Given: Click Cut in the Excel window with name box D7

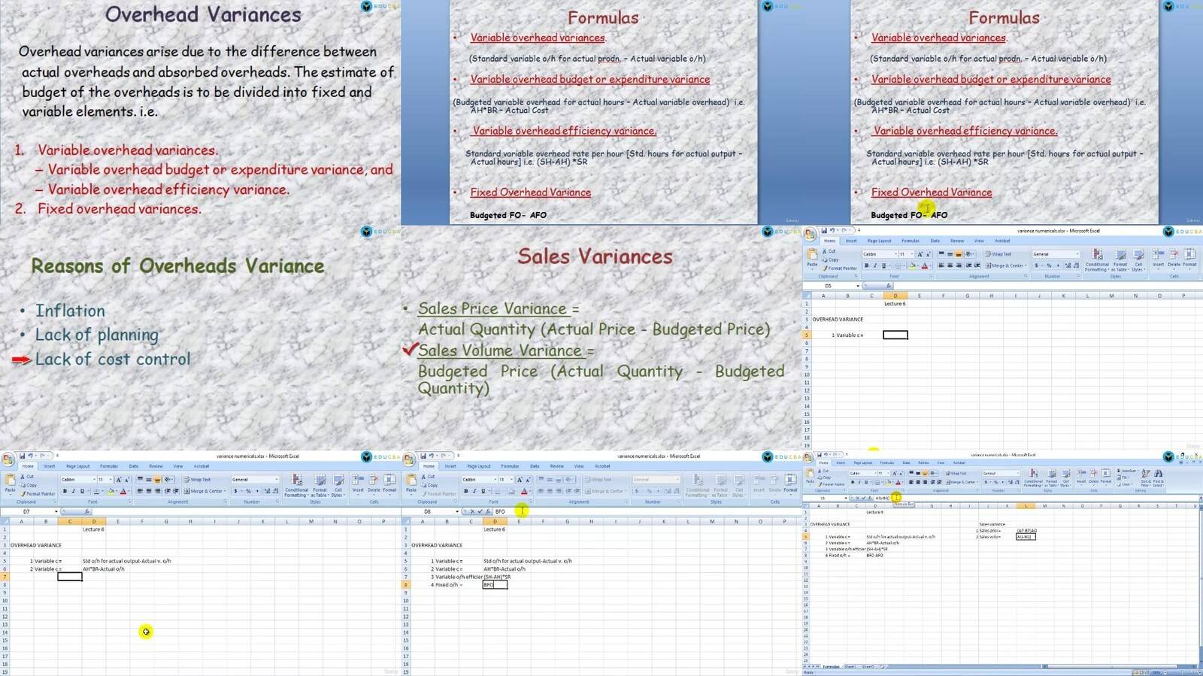Looking at the screenshot, I should pos(27,477).
